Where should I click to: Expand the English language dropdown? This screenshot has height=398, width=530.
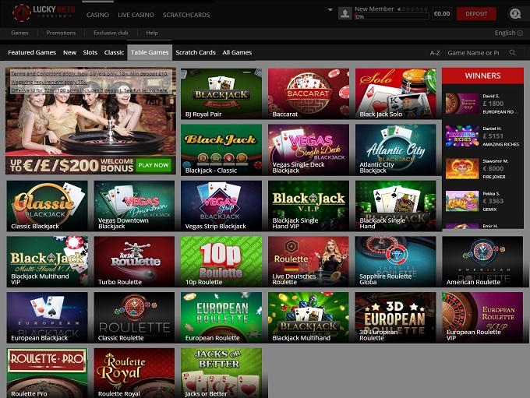pyautogui.click(x=507, y=33)
